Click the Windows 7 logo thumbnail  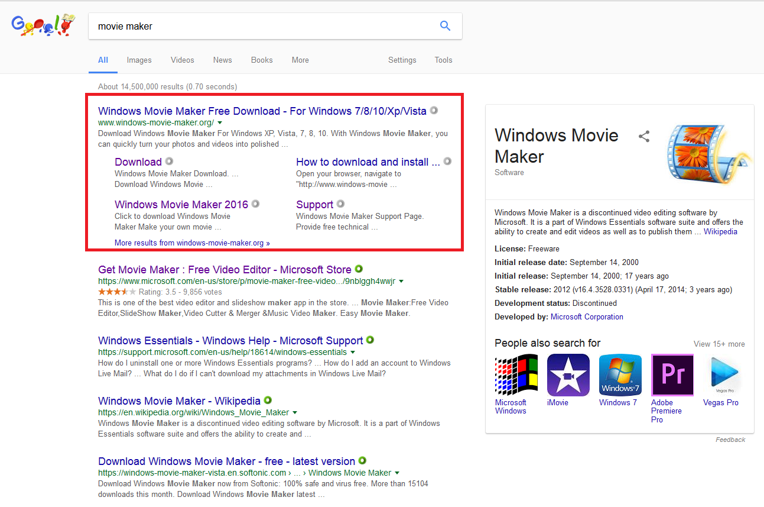(620, 375)
